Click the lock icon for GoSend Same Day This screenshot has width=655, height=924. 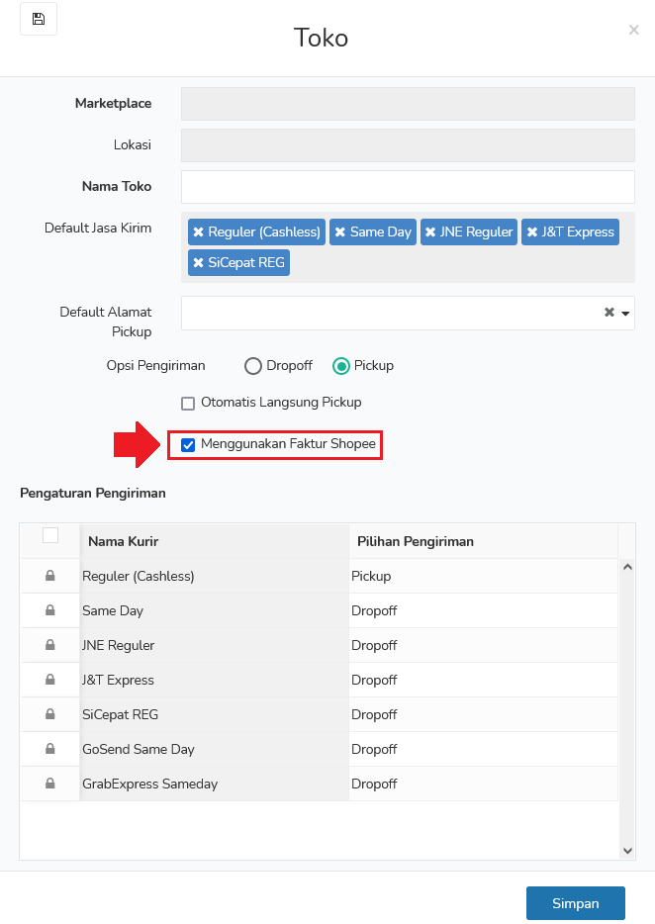click(x=50, y=749)
